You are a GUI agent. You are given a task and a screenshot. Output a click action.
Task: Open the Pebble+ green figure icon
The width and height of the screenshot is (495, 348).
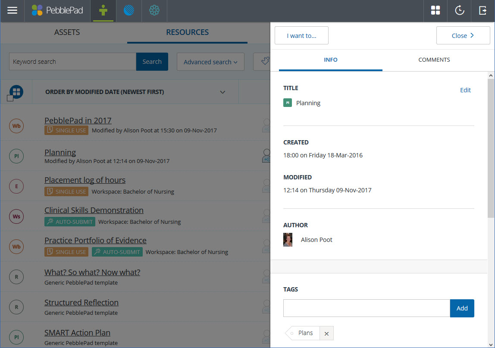coord(103,11)
